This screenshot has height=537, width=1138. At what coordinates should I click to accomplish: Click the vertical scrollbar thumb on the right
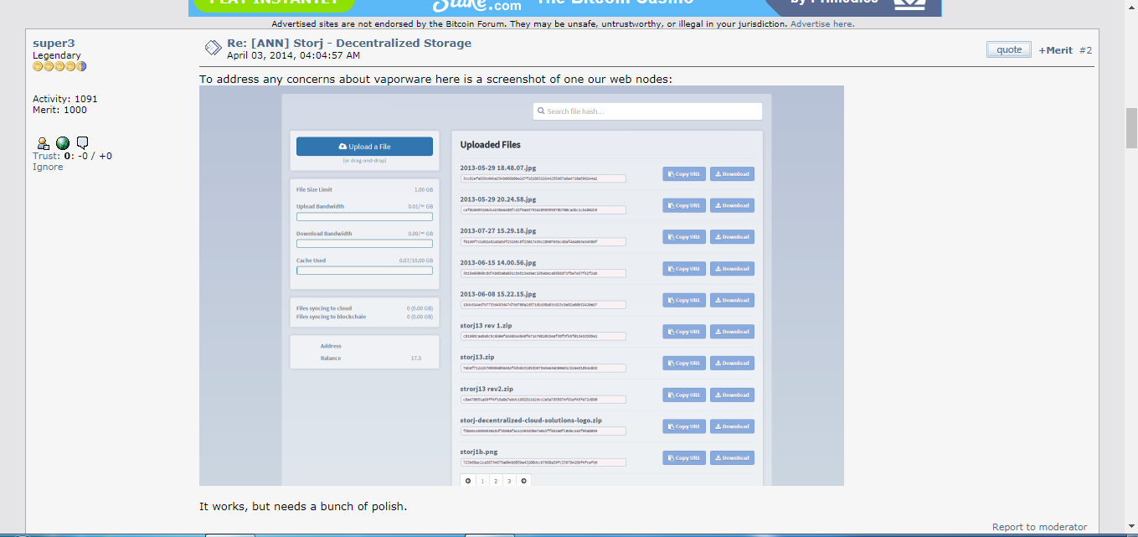coord(1131,127)
